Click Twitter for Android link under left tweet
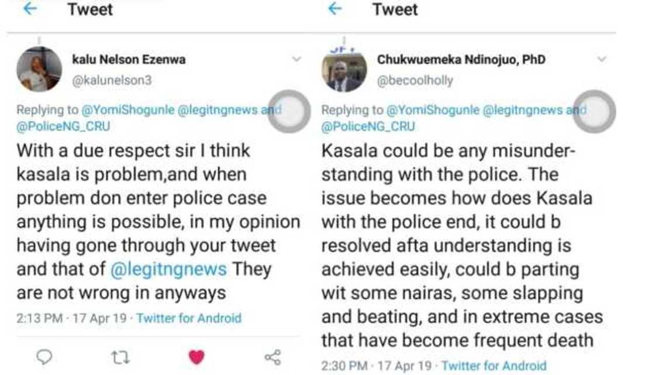This screenshot has width=655, height=375. tap(189, 318)
